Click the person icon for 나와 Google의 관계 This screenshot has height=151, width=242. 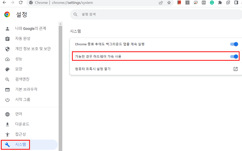click(x=7, y=29)
